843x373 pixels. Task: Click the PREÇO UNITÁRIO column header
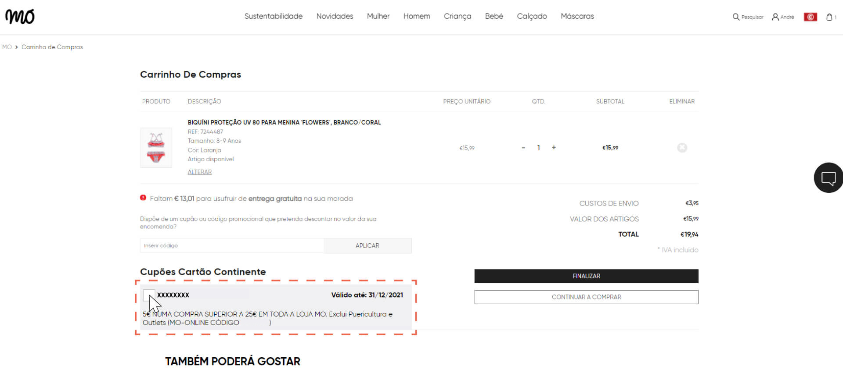tap(467, 101)
